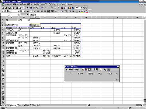The image size is (146, 109).
Task: Toggle Bold formatting button
Action: (28, 12)
